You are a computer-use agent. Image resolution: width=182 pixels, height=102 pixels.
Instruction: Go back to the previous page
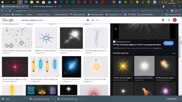point(2,11)
